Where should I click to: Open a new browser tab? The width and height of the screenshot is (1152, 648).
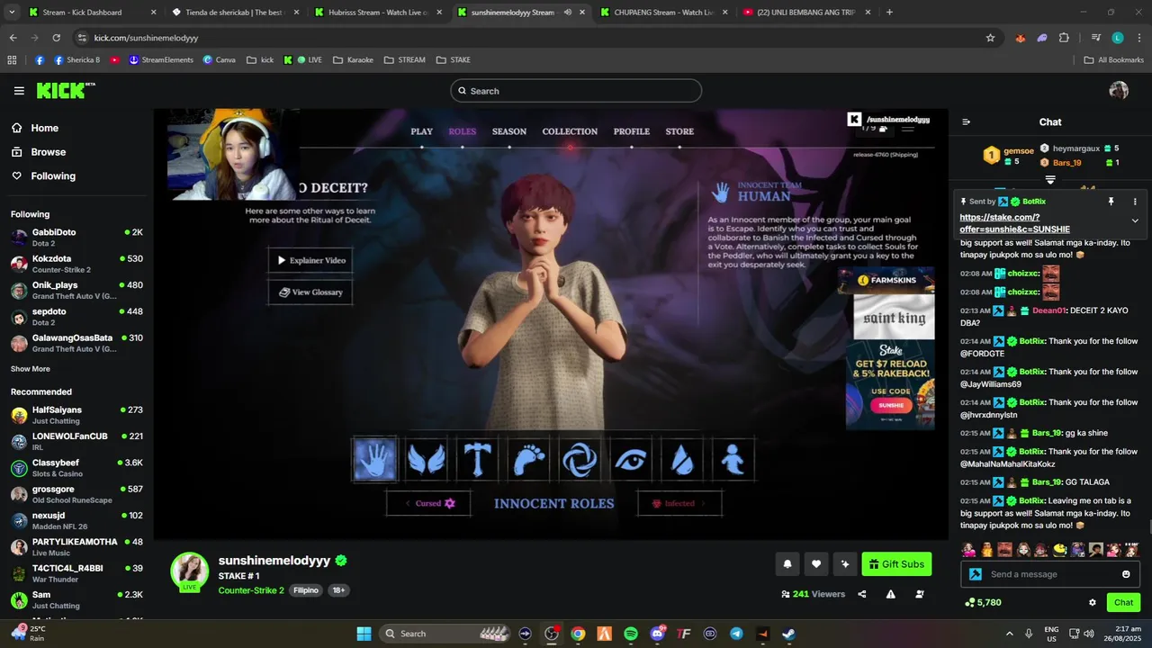[889, 13]
